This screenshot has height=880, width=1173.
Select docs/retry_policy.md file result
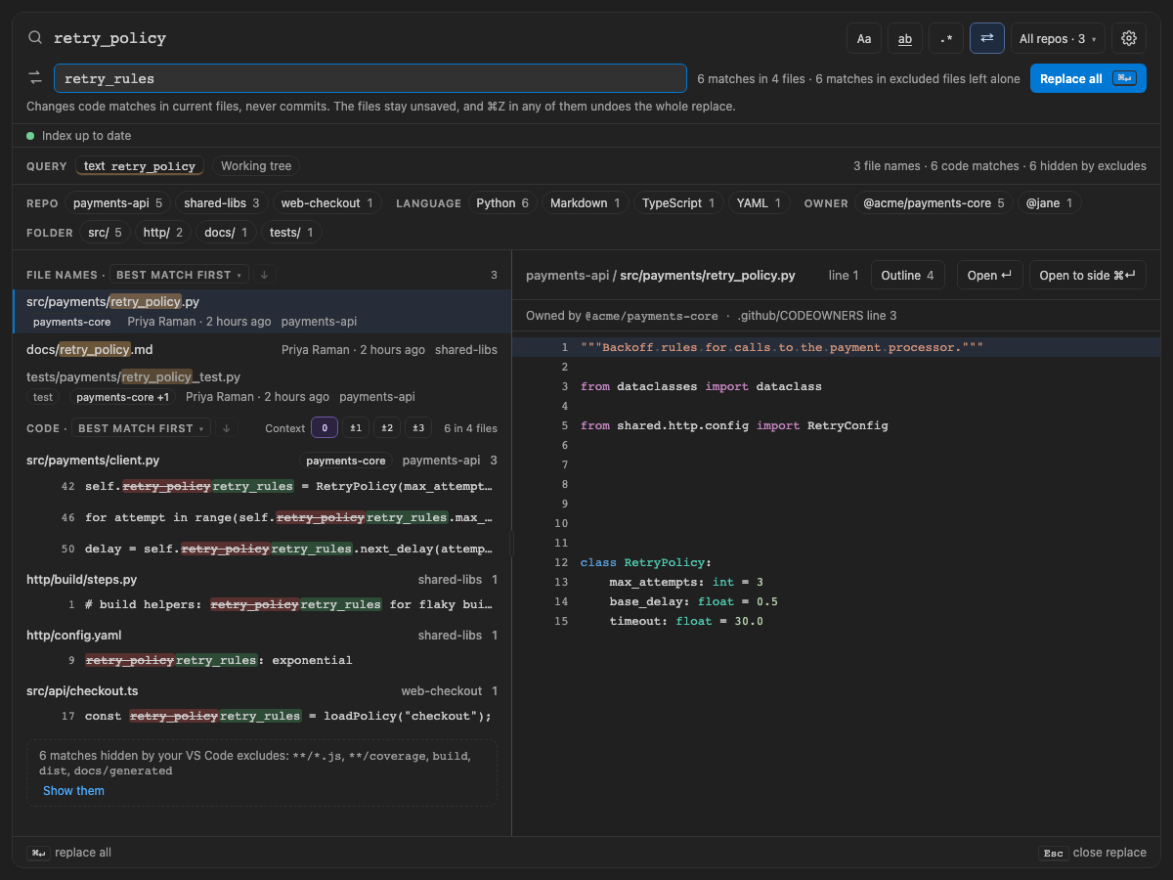[x=261, y=349]
